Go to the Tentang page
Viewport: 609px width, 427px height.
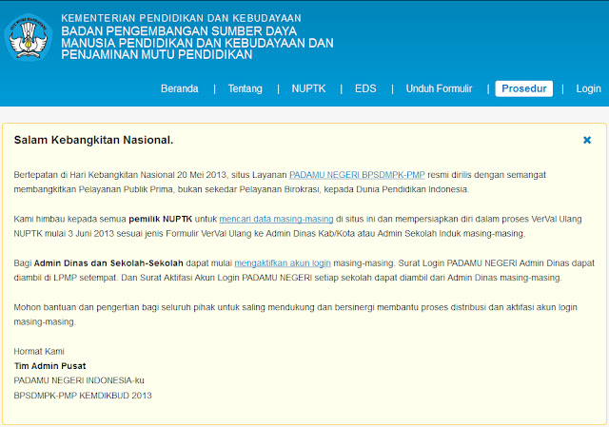[246, 88]
